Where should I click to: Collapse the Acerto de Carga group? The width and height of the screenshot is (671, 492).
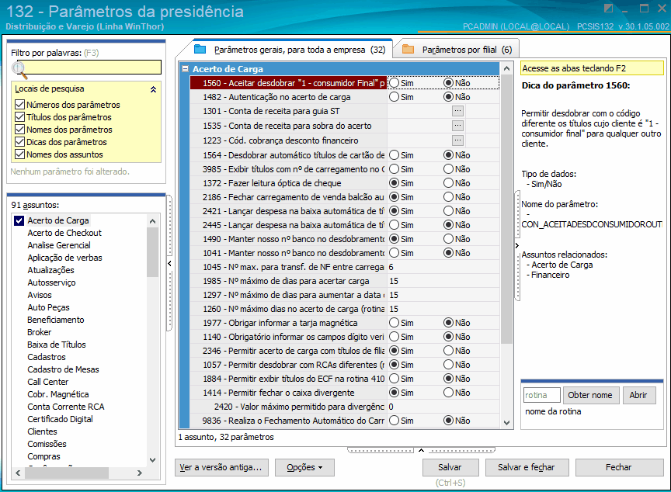pos(186,68)
